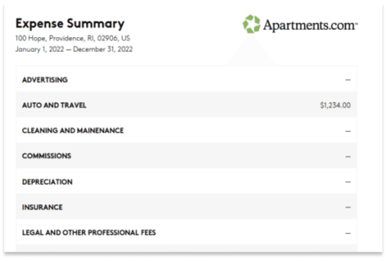Click the faint triangle graphic below logo
Viewport: 389px width, 261px height.
[x=252, y=51]
